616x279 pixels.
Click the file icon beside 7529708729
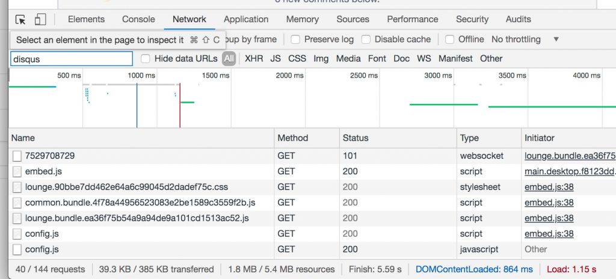tap(17, 156)
